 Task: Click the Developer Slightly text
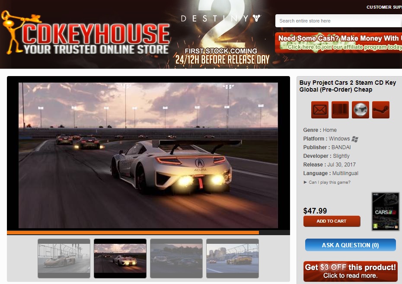point(326,156)
